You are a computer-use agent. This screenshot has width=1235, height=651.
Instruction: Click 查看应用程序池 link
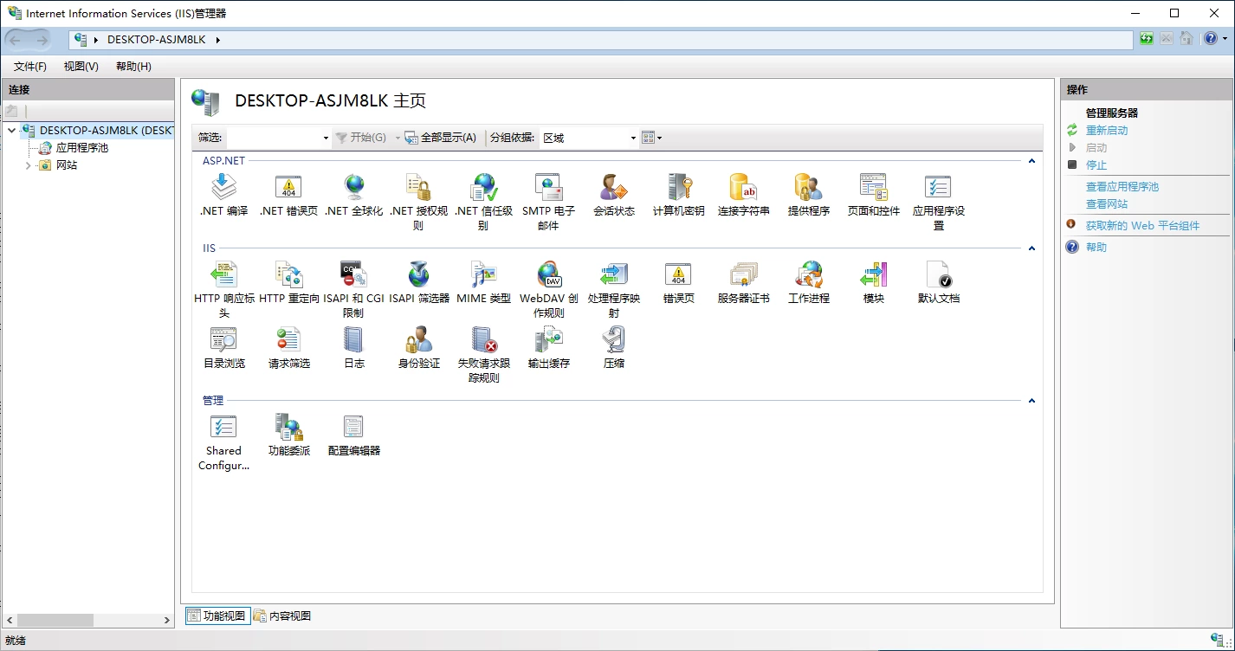(x=1122, y=187)
